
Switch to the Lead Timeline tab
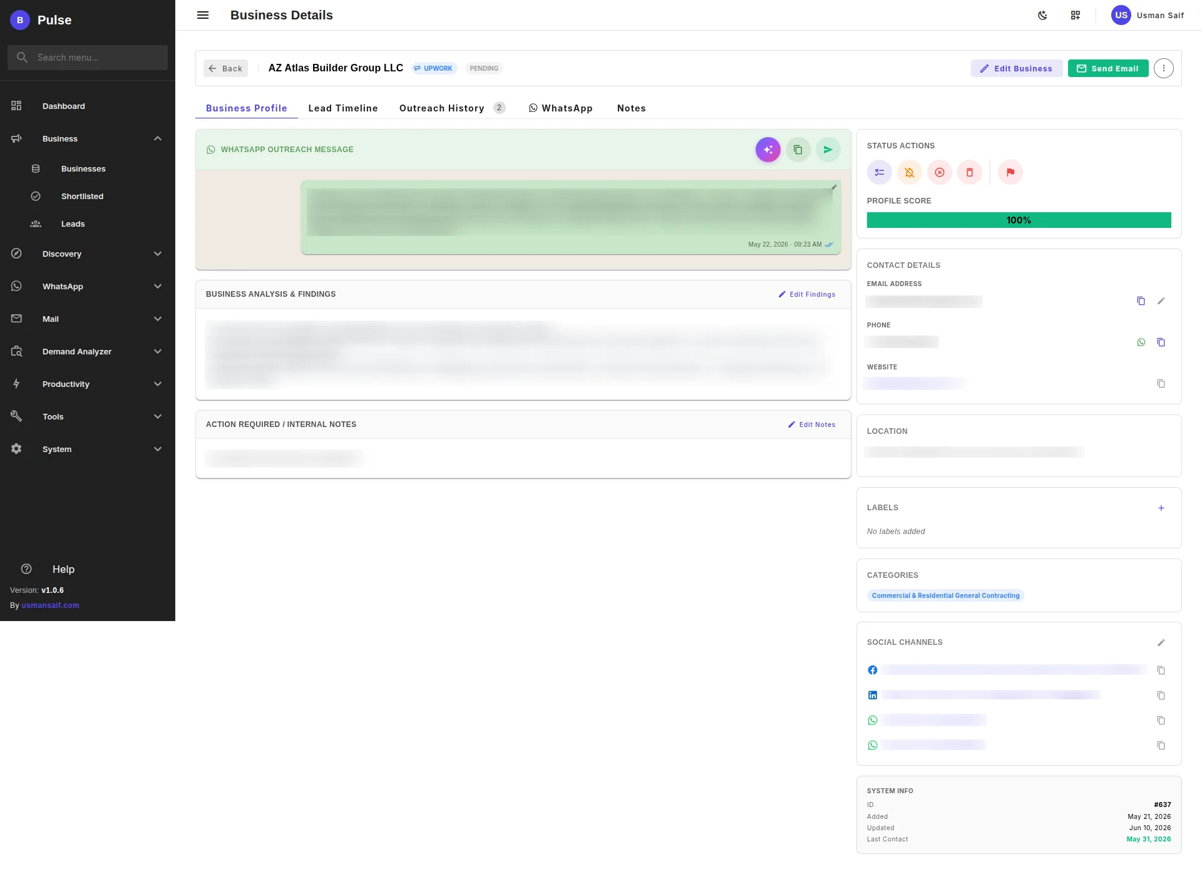(343, 108)
